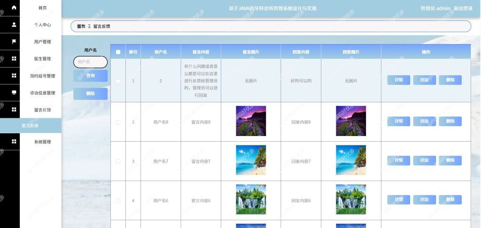481x228 pixels.
Task: Click the person icon for 个人中心
Action: click(x=14, y=25)
